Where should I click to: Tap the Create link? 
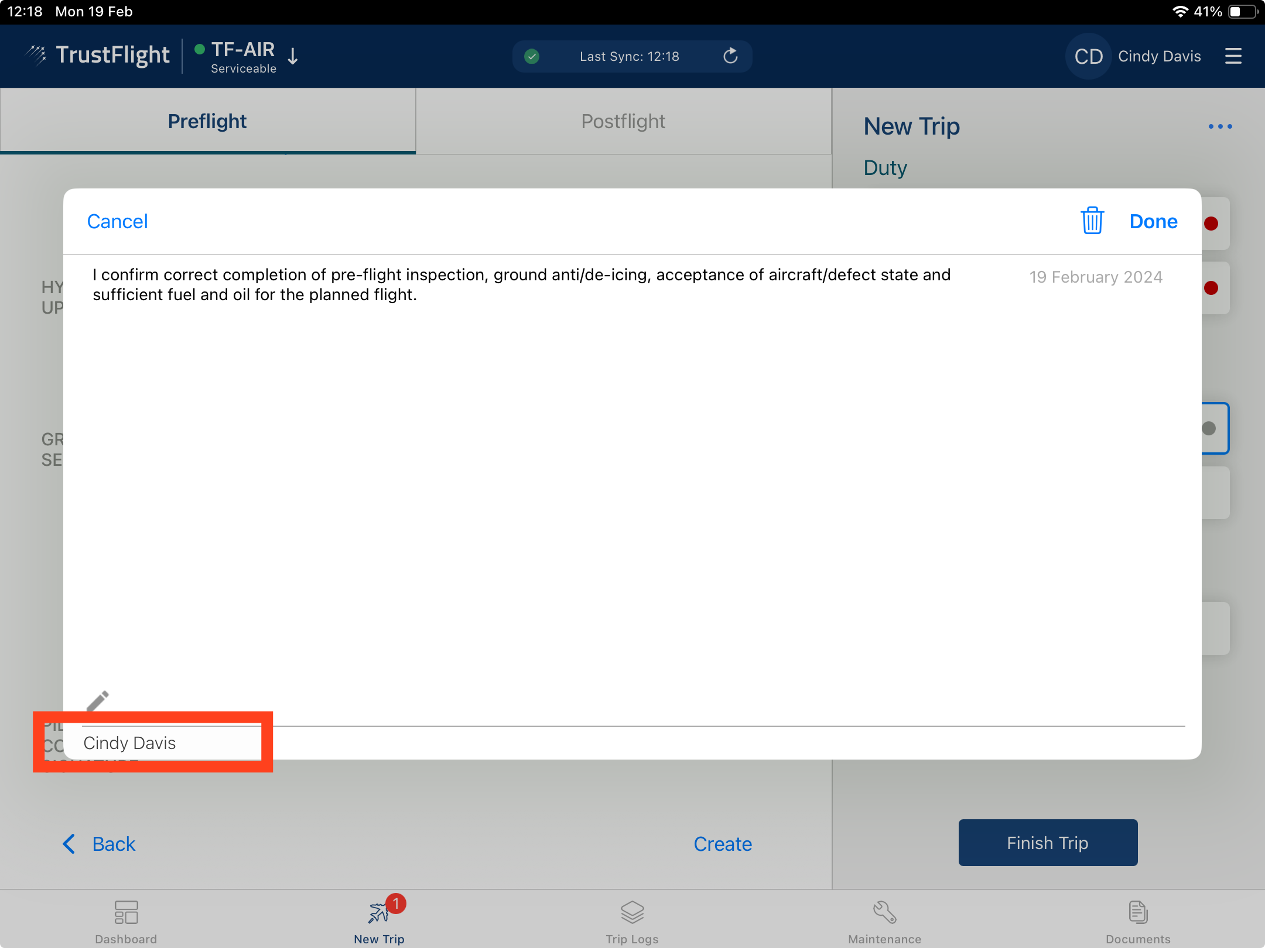point(723,844)
